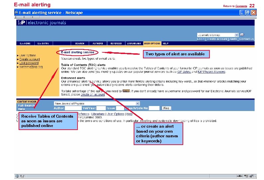Click the footer User Options link
264x180 pixels.
pyautogui.click(x=116, y=114)
